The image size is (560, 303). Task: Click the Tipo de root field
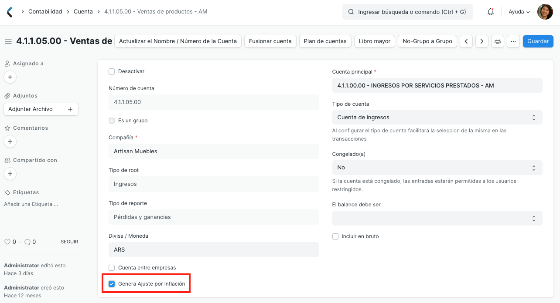pyautogui.click(x=214, y=184)
